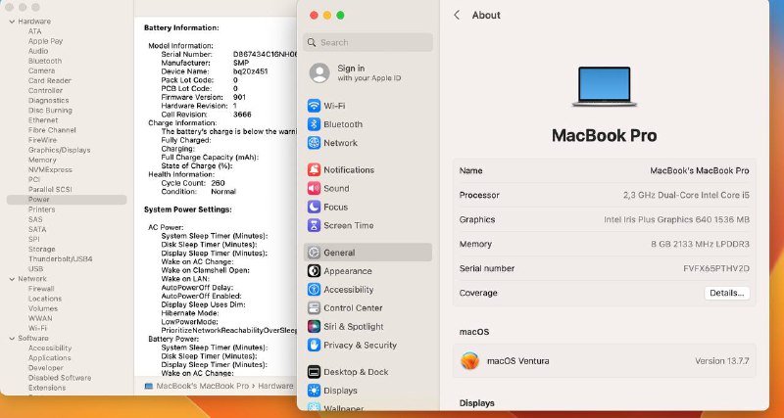Screen dimensions: 784x418
Task: Open Network globe icon in sidebar
Action: [x=314, y=143]
